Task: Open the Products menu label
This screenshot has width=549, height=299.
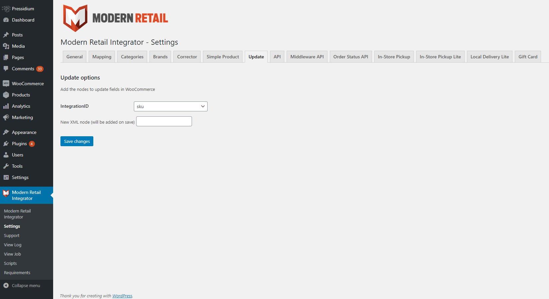Action: point(21,95)
